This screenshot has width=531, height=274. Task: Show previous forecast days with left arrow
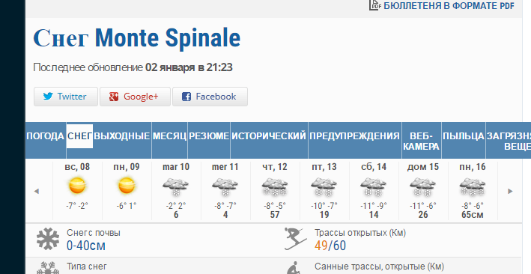36,192
